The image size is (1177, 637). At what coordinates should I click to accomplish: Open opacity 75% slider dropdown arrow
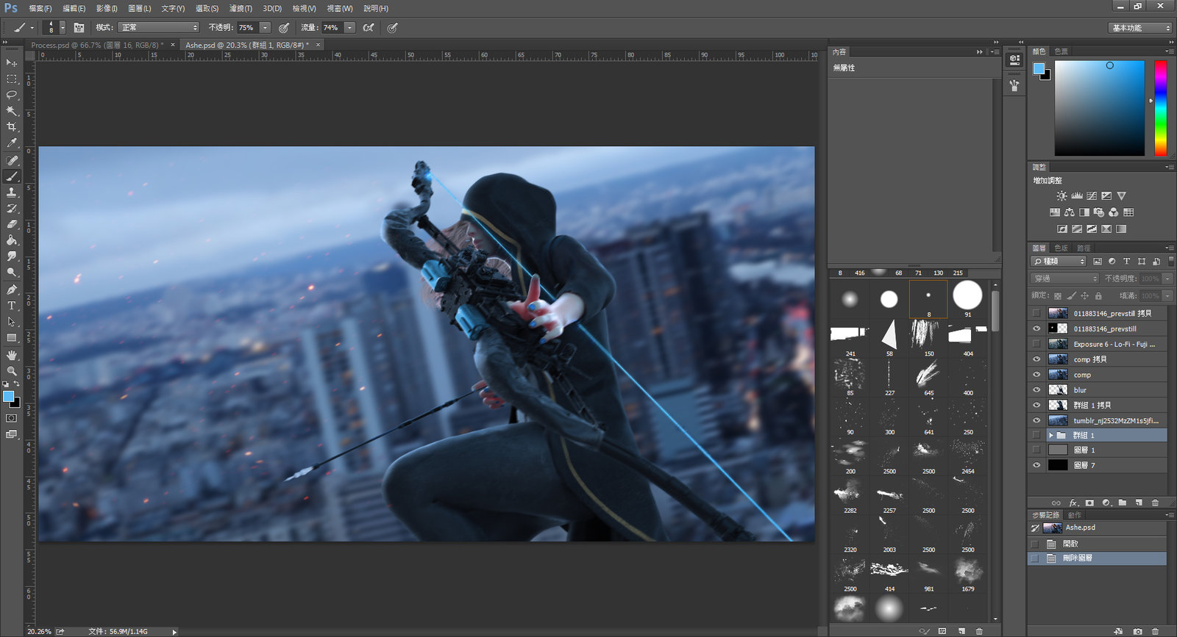(x=265, y=27)
